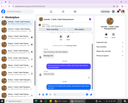The image size is (128, 103).
Task: Click the Mark as pending button
Action: click(x=52, y=29)
